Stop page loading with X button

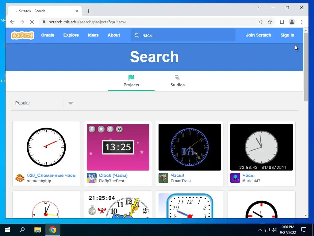(x=32, y=22)
